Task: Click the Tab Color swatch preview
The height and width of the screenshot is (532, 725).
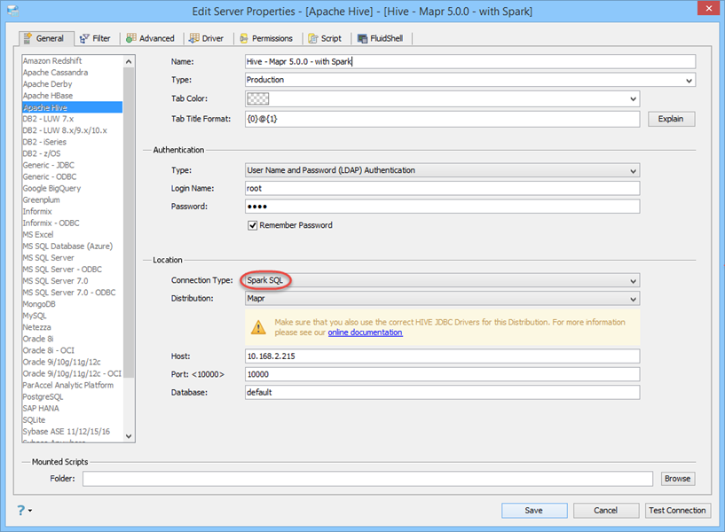Action: 257,98
